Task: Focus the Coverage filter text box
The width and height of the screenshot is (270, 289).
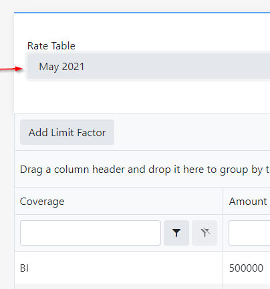Action: pos(90,233)
